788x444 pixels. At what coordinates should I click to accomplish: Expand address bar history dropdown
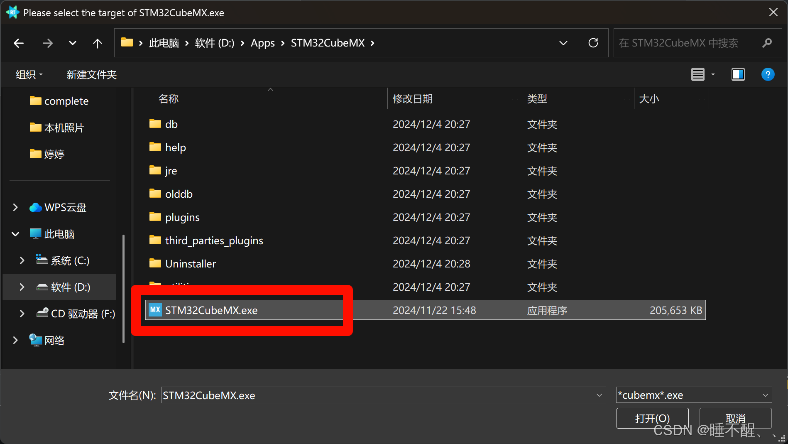click(x=563, y=43)
